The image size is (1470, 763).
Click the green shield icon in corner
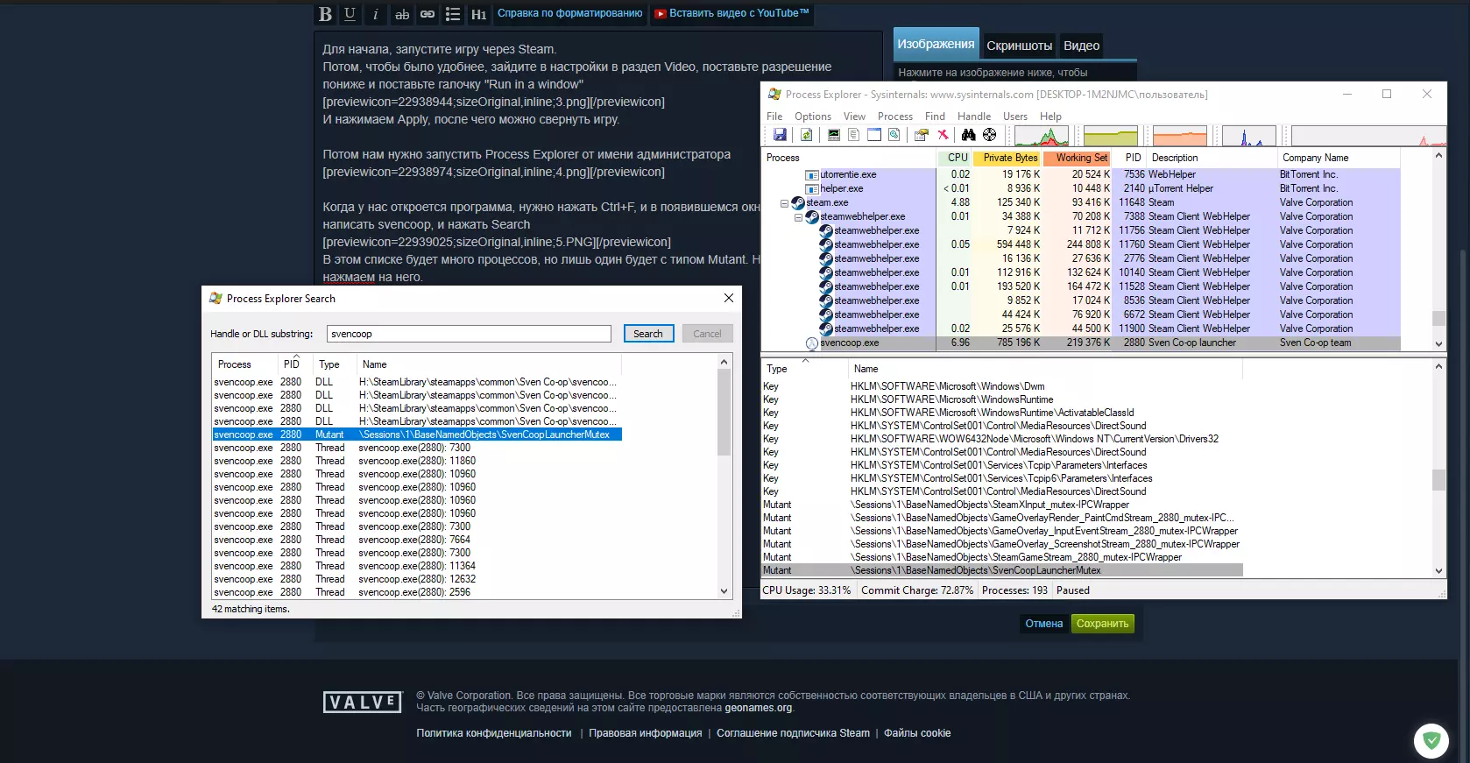(x=1431, y=740)
